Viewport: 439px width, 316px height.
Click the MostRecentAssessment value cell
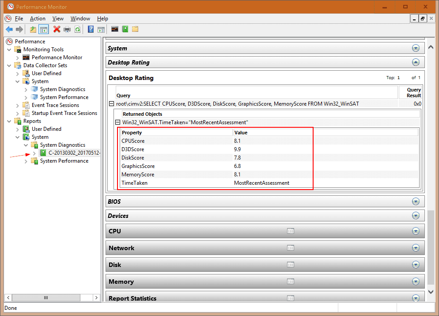[x=261, y=183]
